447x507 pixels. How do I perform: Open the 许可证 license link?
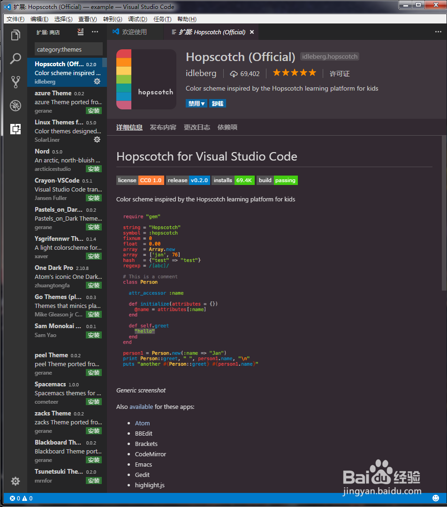(x=340, y=74)
